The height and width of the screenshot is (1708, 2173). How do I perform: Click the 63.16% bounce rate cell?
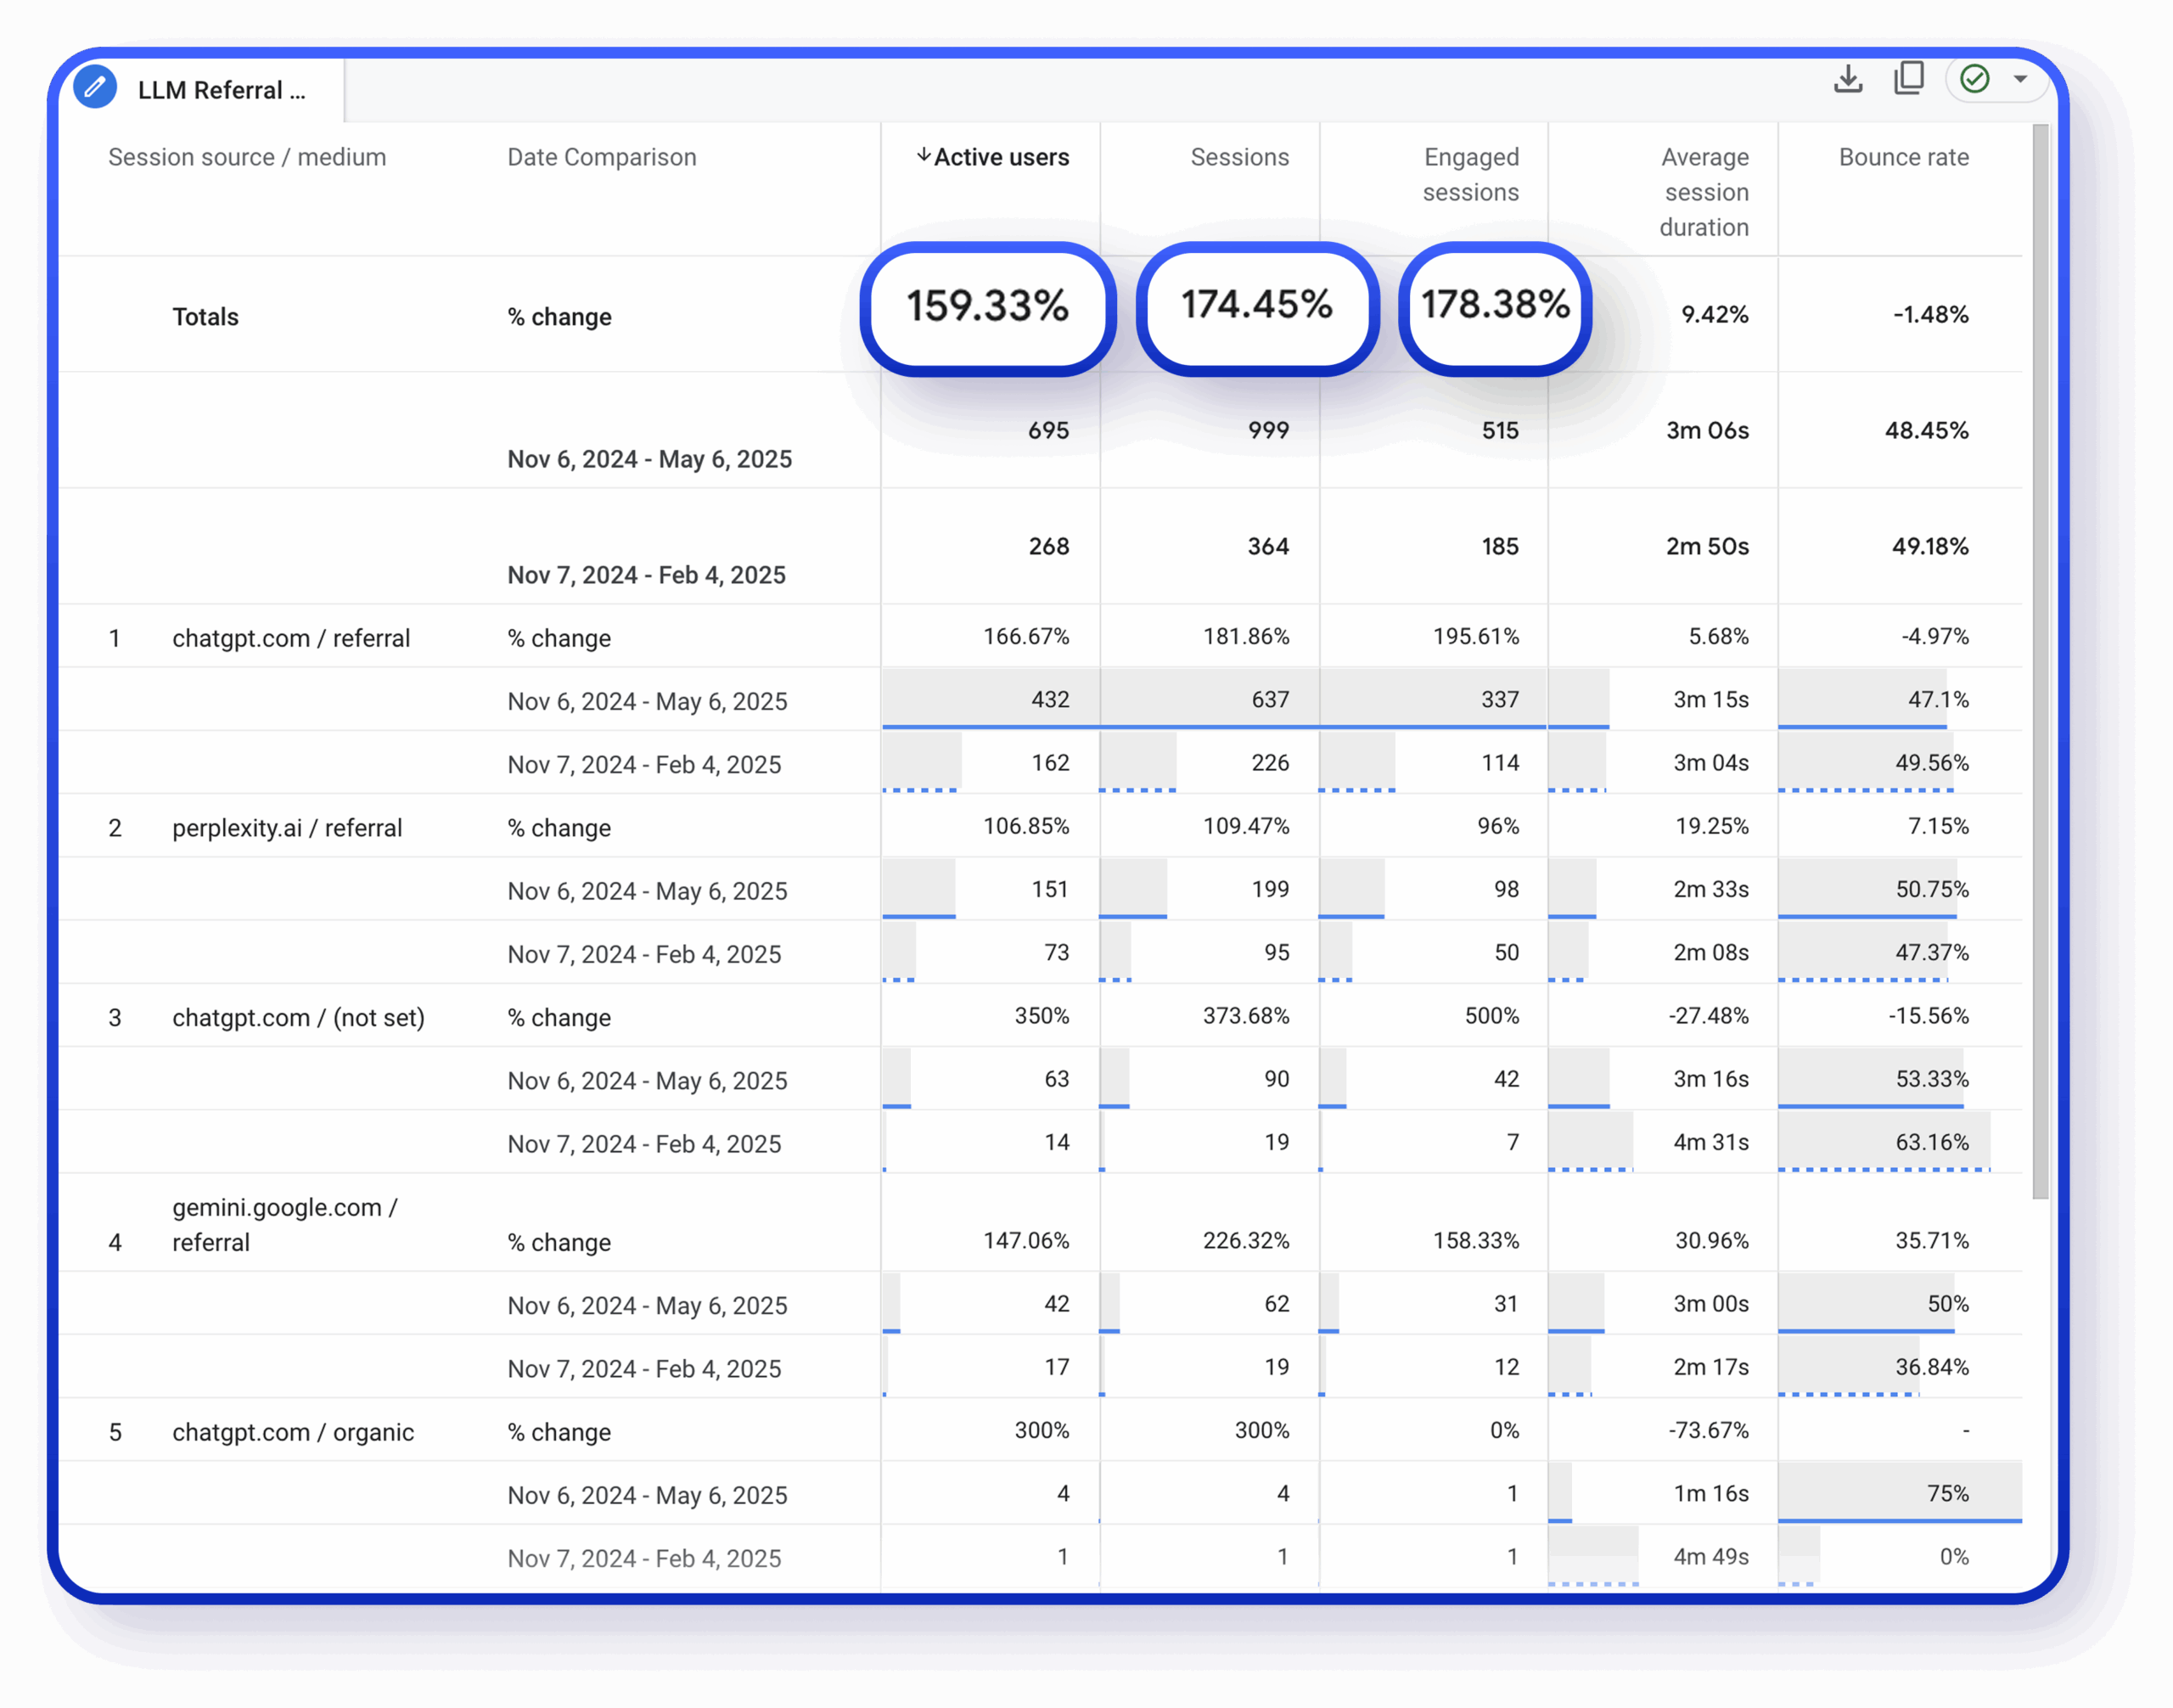coord(1932,1143)
